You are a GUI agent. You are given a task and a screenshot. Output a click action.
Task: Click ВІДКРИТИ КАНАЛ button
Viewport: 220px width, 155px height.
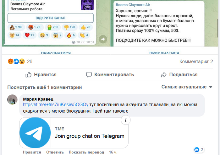click(x=51, y=18)
